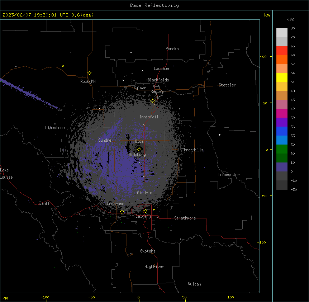Click the Base_Reflectivity title text
Image resolution: width=309 pixels, height=302 pixels.
154,5
